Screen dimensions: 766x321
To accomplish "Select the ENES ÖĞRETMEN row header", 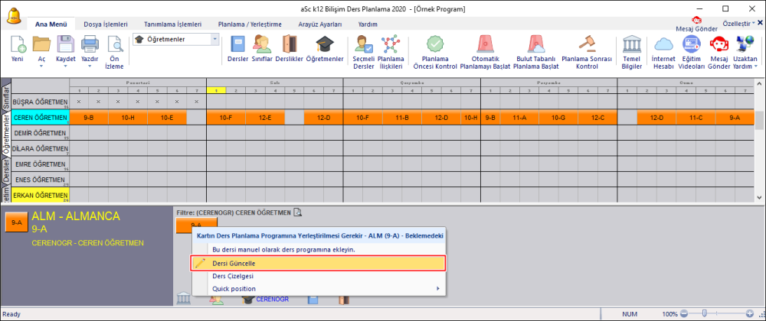I will 40,180.
